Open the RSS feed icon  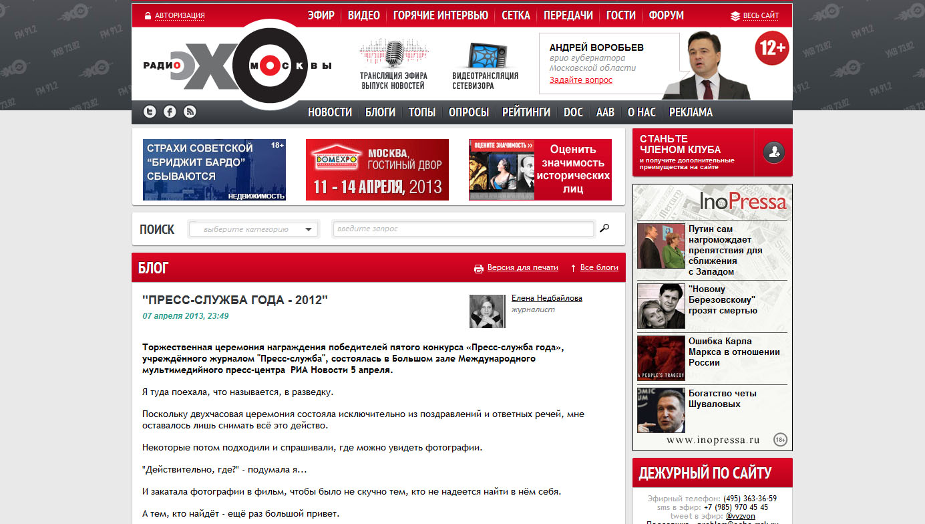[x=190, y=112]
